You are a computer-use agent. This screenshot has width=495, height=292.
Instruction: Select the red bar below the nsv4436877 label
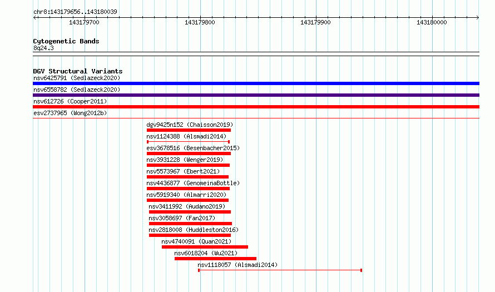(188, 189)
